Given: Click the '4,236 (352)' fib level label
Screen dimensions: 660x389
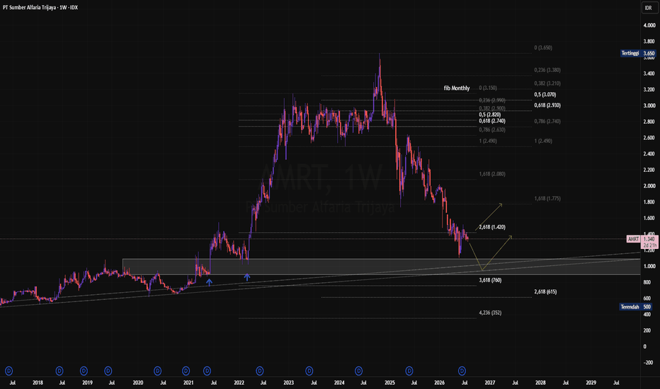Looking at the screenshot, I should [490, 313].
